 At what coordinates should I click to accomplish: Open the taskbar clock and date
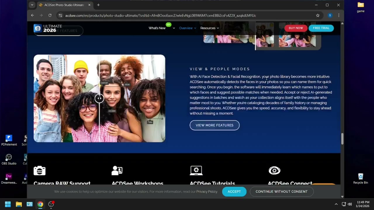(x=363, y=204)
